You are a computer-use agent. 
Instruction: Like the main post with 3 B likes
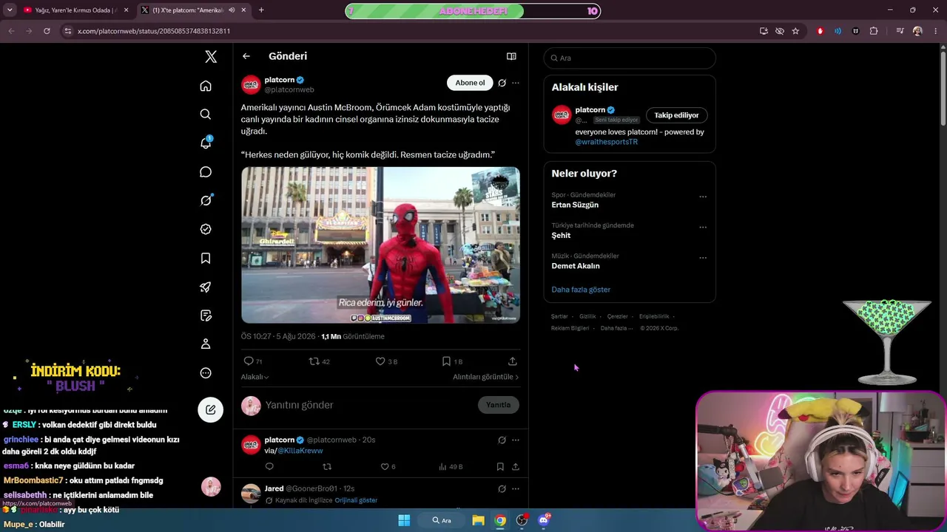(x=386, y=361)
